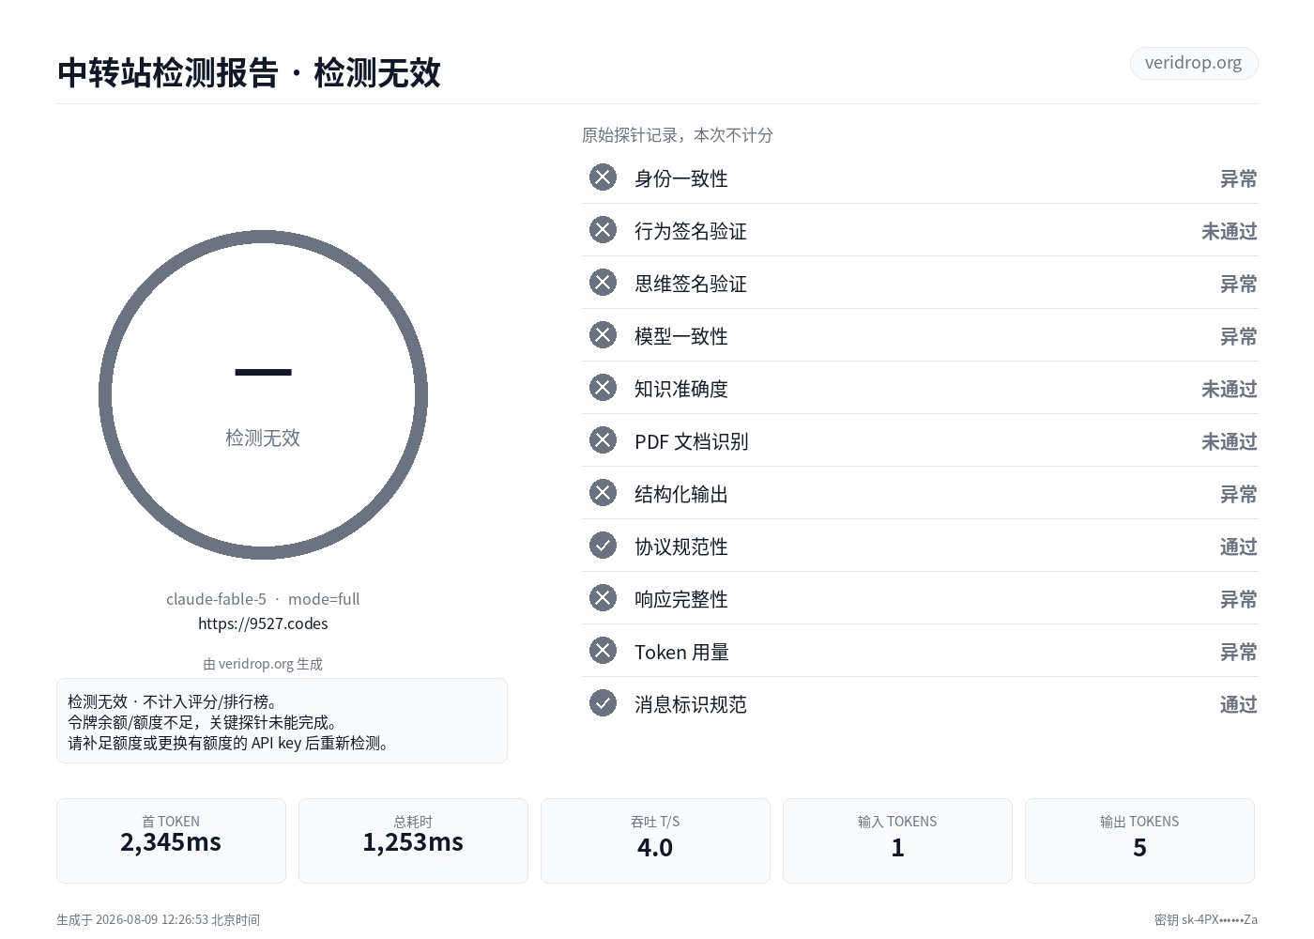Image resolution: width=1314 pixels, height=939 pixels.
Task: Open the veridrop.org badge in header
Action: pyautogui.click(x=1194, y=63)
